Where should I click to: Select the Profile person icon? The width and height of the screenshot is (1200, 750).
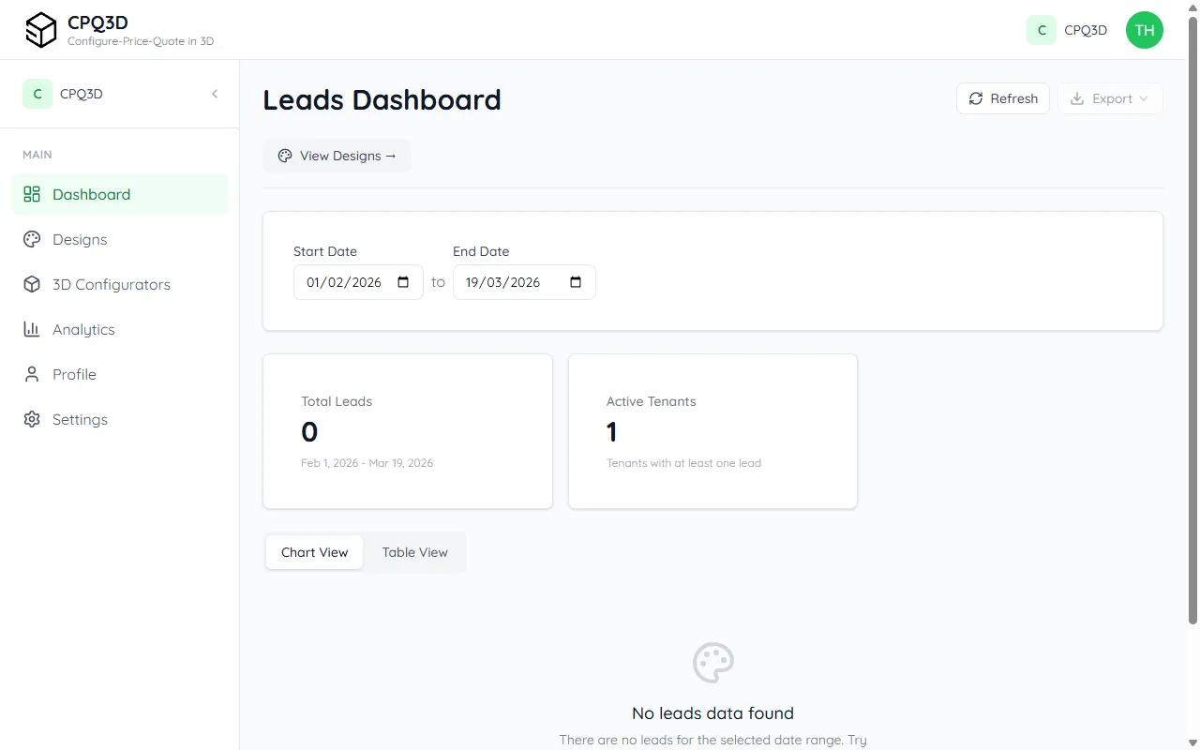31,374
